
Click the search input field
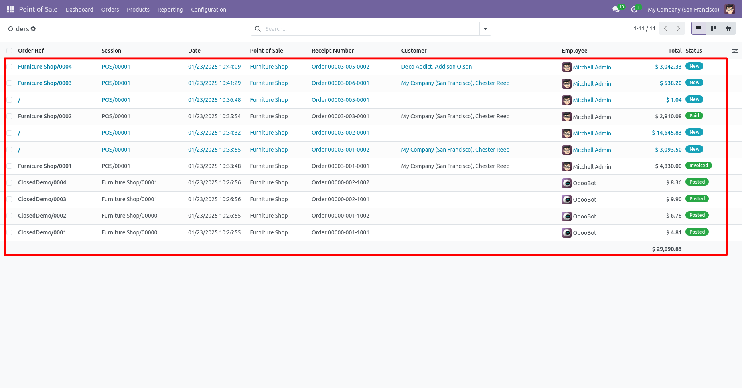click(371, 29)
